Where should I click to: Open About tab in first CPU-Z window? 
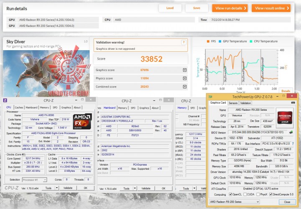click(x=77, y=108)
